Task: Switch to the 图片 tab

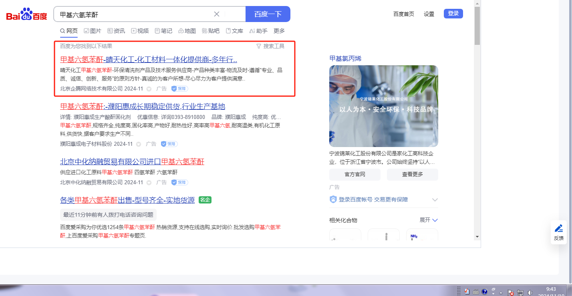Action: [x=92, y=31]
